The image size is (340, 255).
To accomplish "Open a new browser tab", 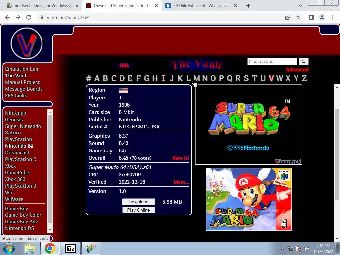I will pos(248,6).
